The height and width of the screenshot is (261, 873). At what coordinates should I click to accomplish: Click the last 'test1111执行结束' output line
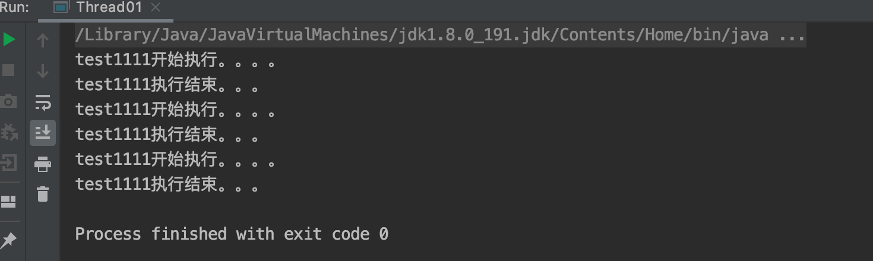(166, 185)
